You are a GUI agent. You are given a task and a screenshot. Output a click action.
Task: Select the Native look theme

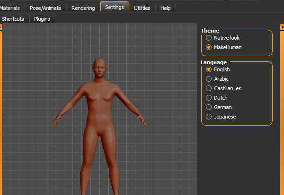point(209,37)
